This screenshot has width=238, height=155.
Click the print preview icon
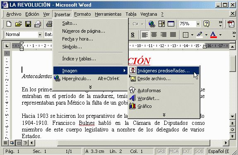(x=38, y=24)
